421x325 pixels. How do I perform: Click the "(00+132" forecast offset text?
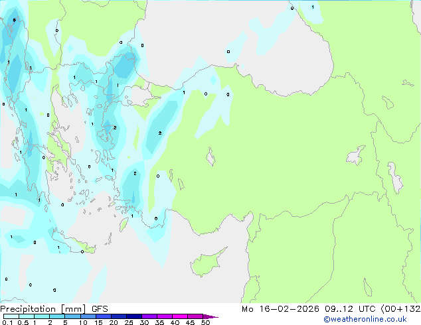[x=400, y=309]
